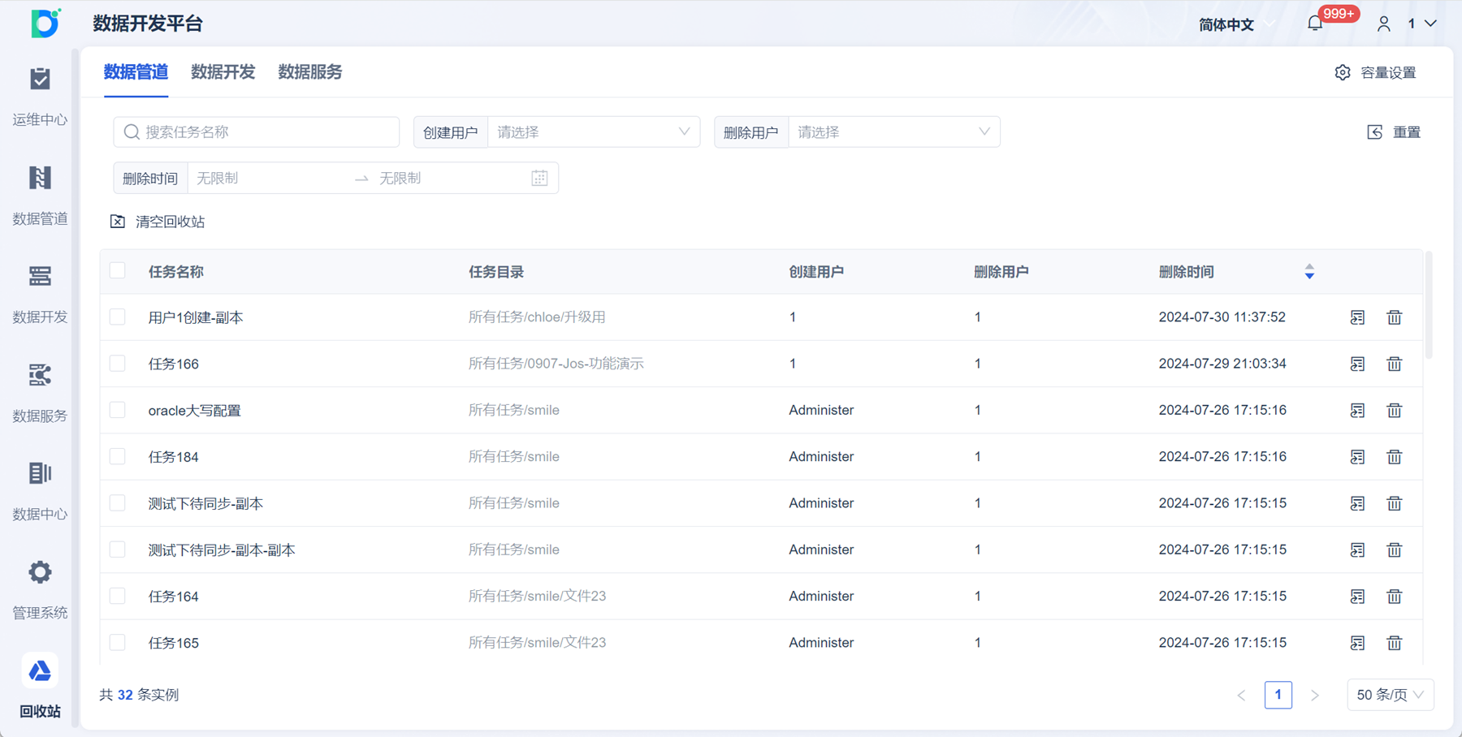The image size is (1462, 737).
Task: Click the notification bell icon
Action: [x=1315, y=24]
